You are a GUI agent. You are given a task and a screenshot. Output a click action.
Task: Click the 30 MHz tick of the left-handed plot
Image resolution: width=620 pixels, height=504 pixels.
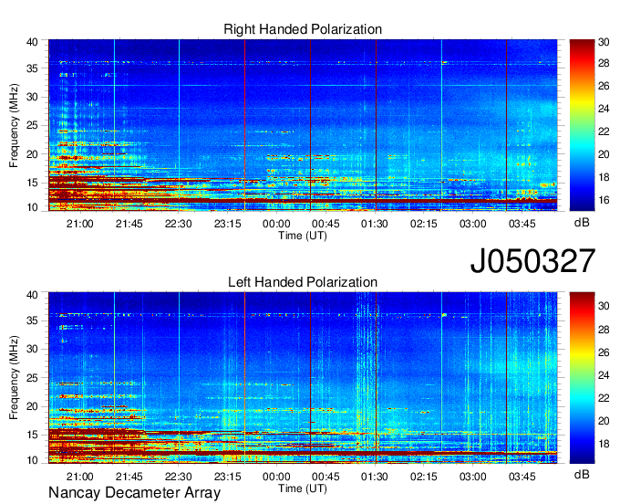pos(33,349)
